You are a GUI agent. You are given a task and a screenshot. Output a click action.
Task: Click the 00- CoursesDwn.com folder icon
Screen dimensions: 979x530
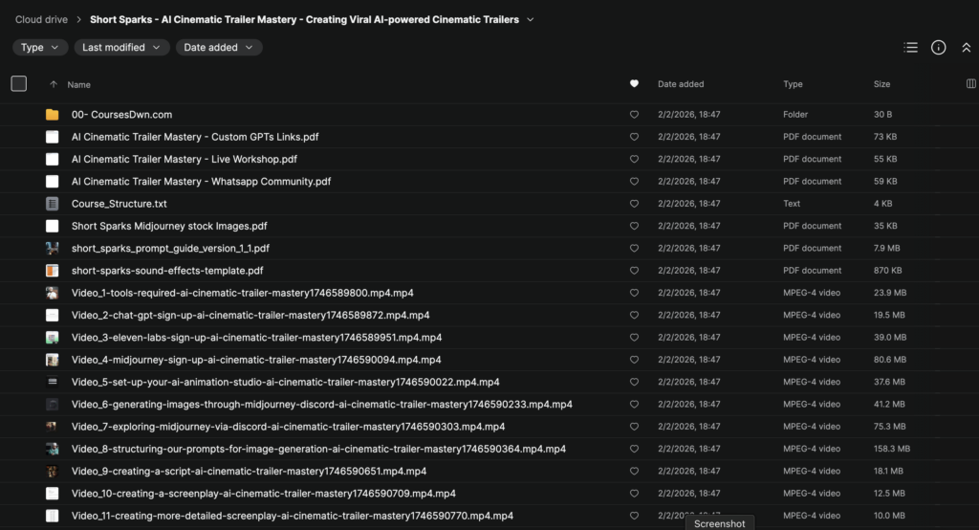53,115
